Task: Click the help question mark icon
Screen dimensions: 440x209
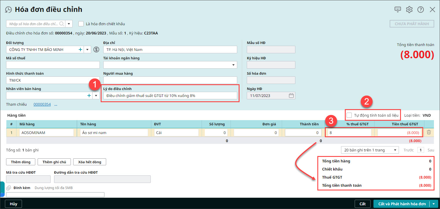Action: pyautogui.click(x=420, y=10)
